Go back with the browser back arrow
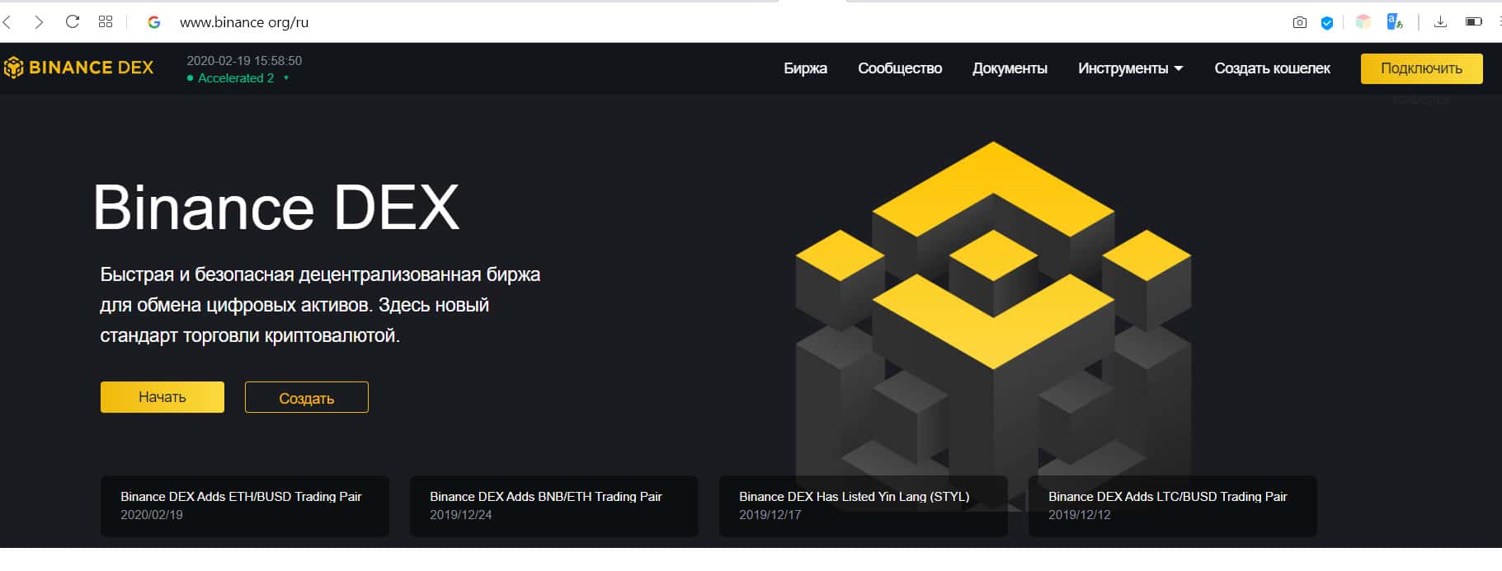 [7, 22]
